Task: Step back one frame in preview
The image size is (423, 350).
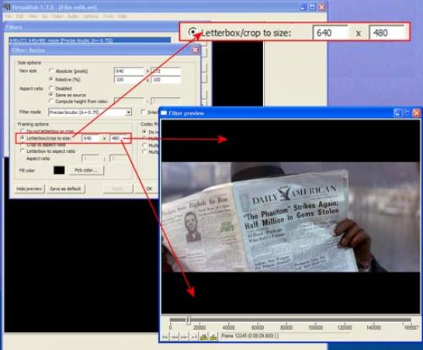Action: [x=175, y=337]
